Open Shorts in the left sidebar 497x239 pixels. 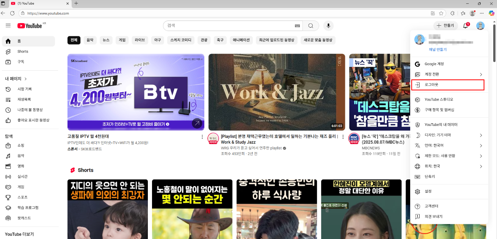point(22,51)
